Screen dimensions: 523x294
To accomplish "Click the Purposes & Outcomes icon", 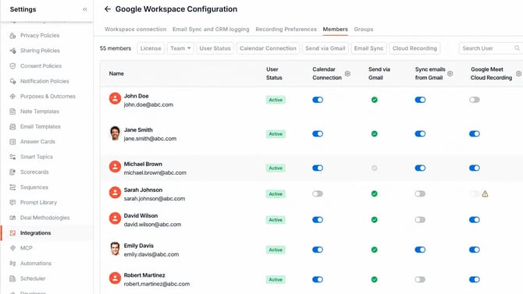I will 12,97.
